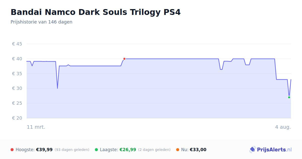Click the 2 dagen geleden note
The height and width of the screenshot is (159, 302).
(x=154, y=150)
